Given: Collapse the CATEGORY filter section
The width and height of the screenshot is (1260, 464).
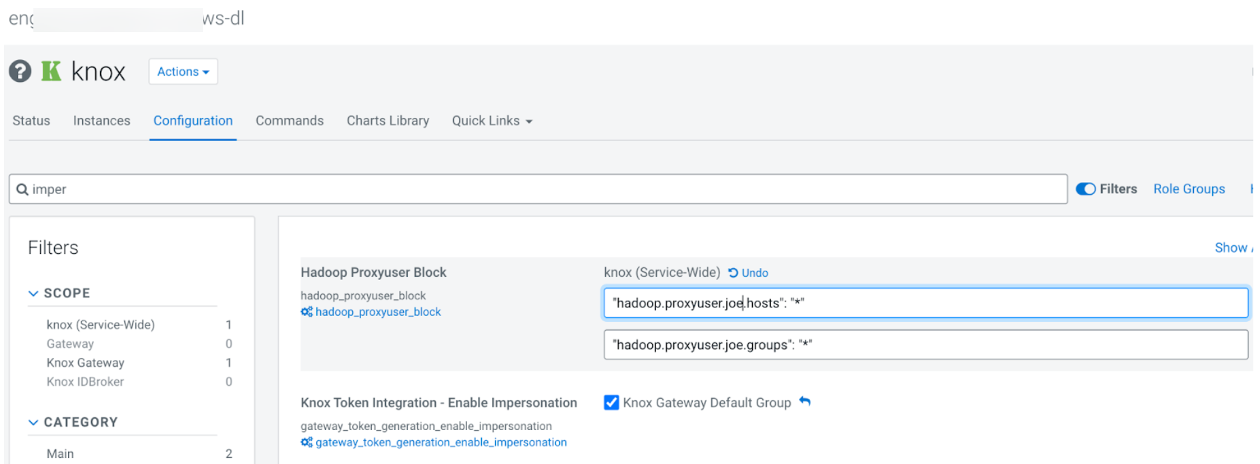Looking at the screenshot, I should point(33,422).
